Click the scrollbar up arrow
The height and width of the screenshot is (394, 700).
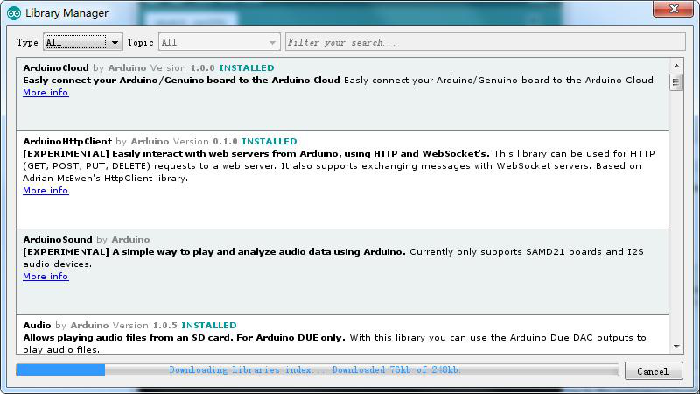[675, 66]
